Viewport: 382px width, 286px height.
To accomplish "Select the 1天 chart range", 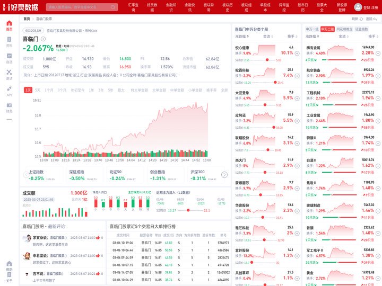I will [x=28, y=90].
